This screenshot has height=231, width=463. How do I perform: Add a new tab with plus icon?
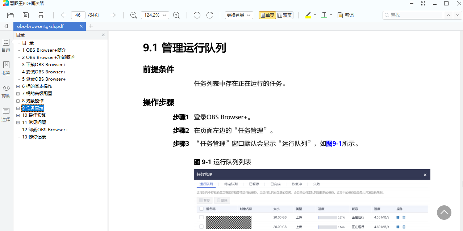pos(91,26)
